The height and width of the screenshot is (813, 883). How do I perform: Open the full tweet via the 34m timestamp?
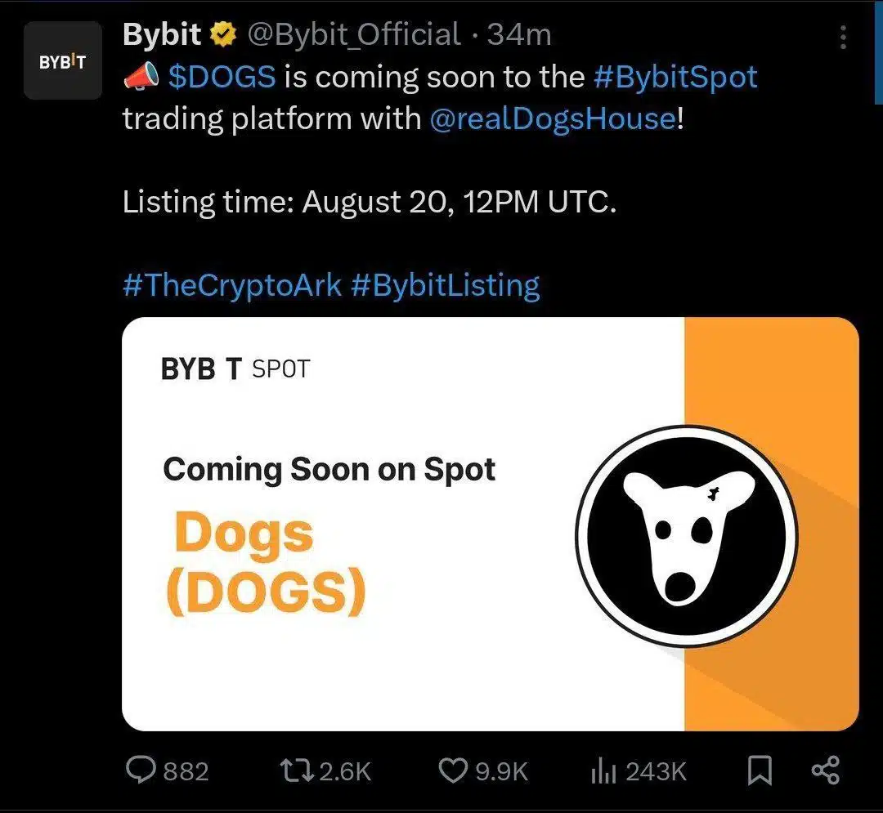pos(518,34)
